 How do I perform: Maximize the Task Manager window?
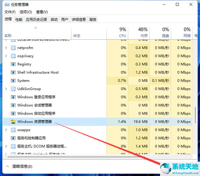(x=177, y=5)
